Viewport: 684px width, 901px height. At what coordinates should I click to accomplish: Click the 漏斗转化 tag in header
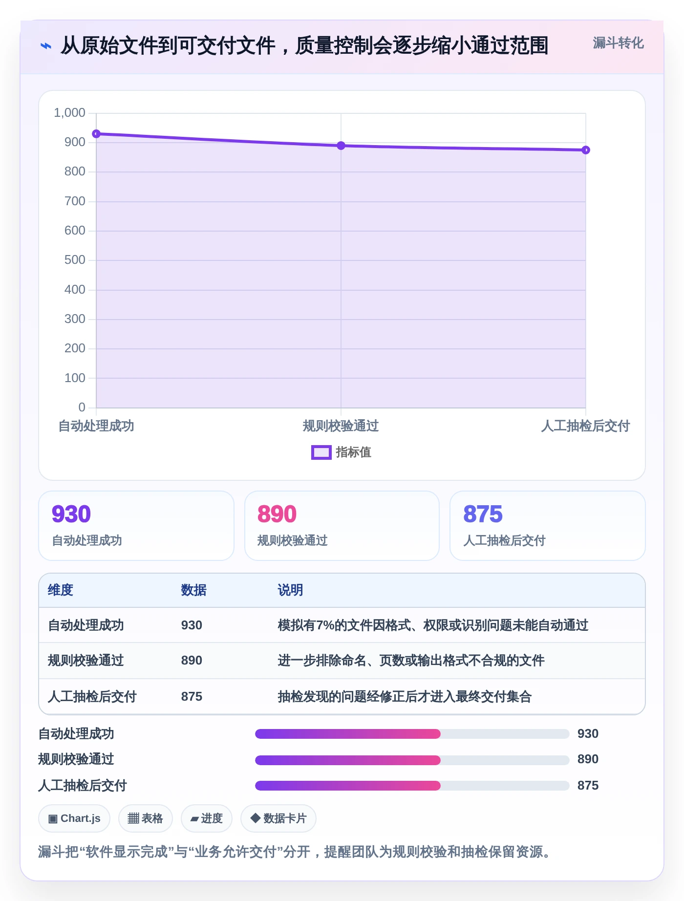(x=618, y=43)
